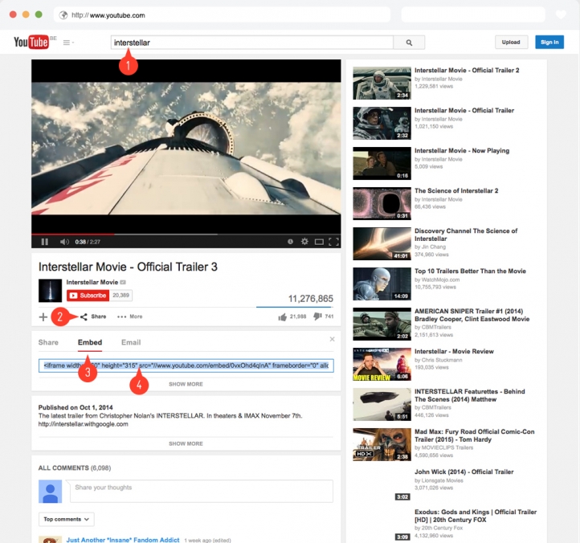Click Interstellar Movie channel avatar
Viewport: 580px width, 543px height.
[x=51, y=291]
